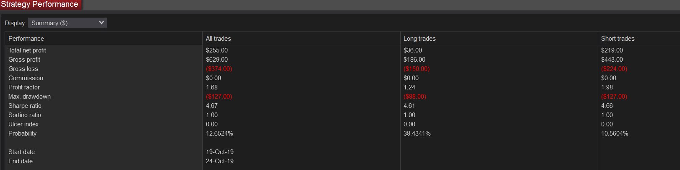Viewport: 680px width, 170px height.
Task: Select the Probability row label
Action: point(22,133)
